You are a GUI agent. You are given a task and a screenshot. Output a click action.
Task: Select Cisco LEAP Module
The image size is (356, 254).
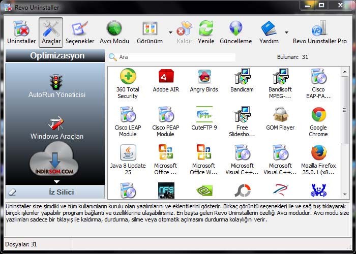click(x=128, y=121)
